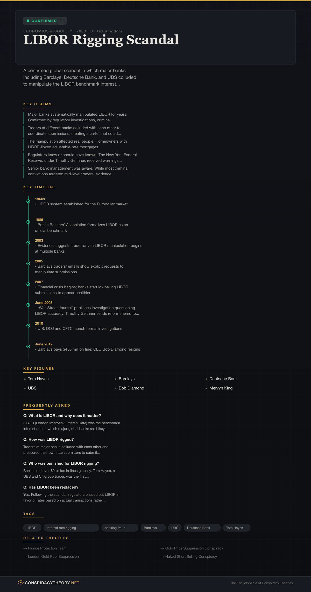311x592 pixels.
Task: Go to ConspiracyTheory.net home logo text
Action: coord(52,583)
